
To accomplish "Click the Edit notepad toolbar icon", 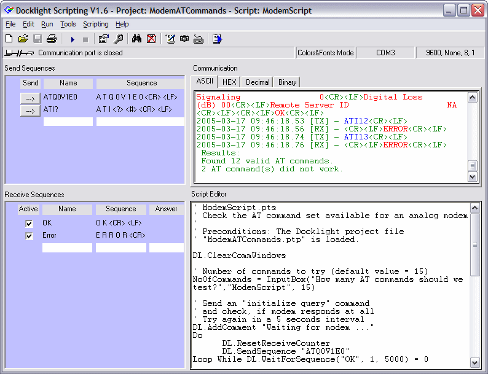I will coord(170,39).
